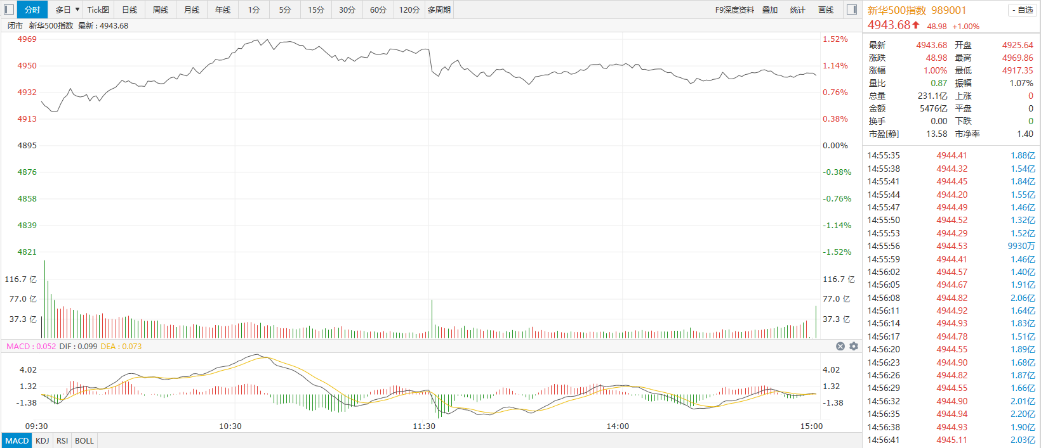
Task: Click the 叠加 overlay button
Action: click(x=770, y=10)
